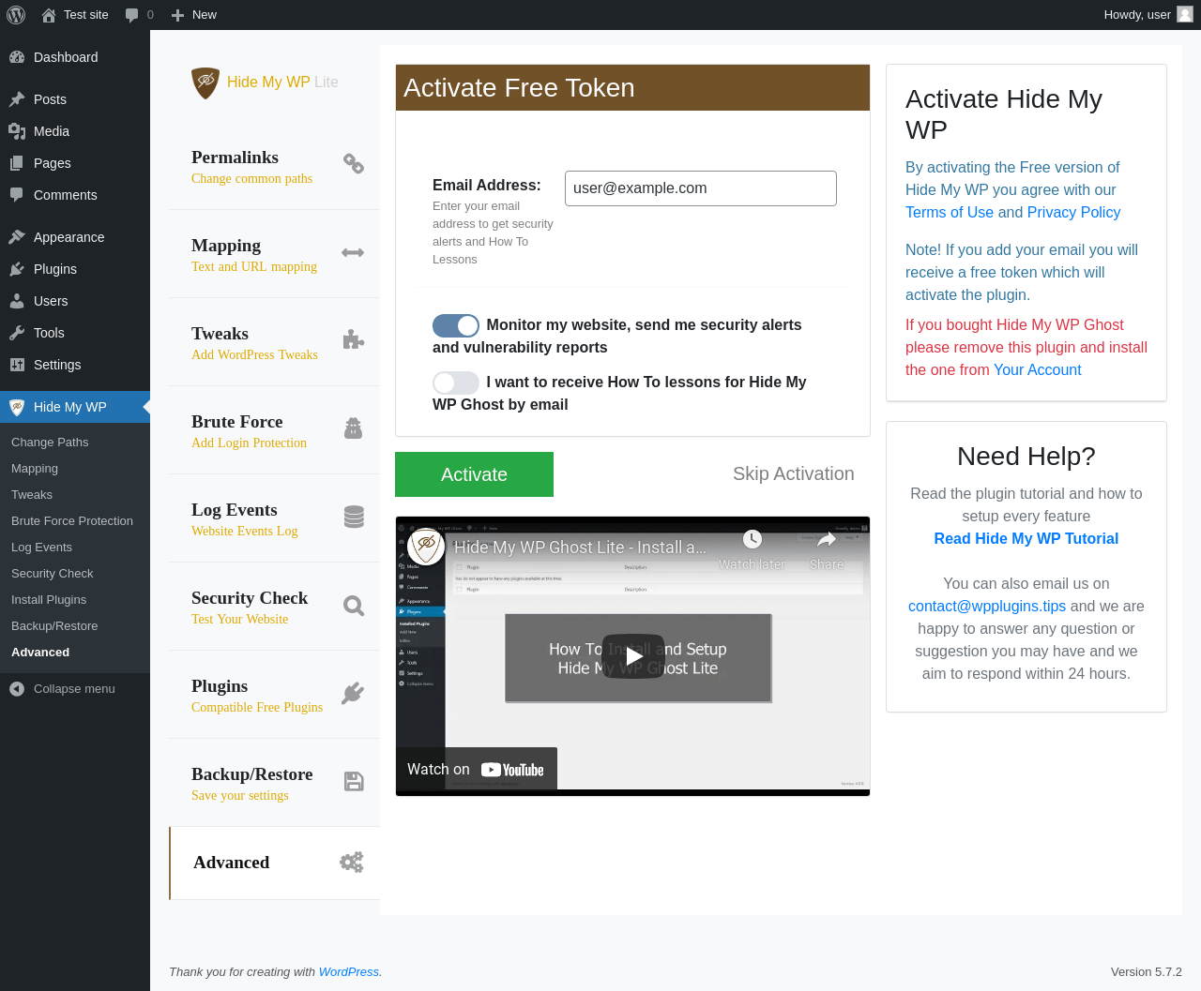Open the Change Paths submenu item
Image resolution: width=1201 pixels, height=991 pixels.
[x=50, y=443]
